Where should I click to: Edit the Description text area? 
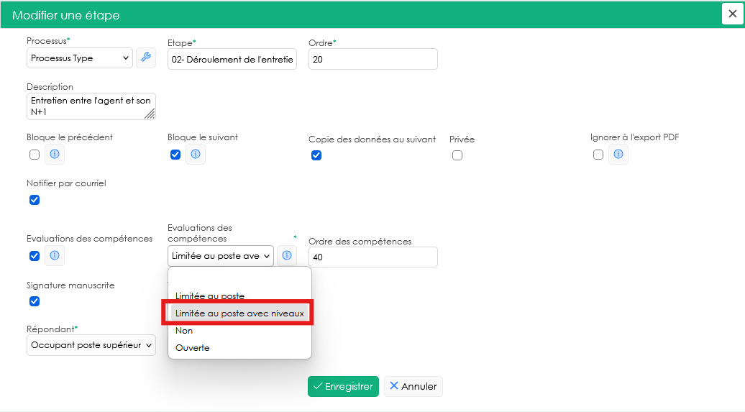point(91,106)
